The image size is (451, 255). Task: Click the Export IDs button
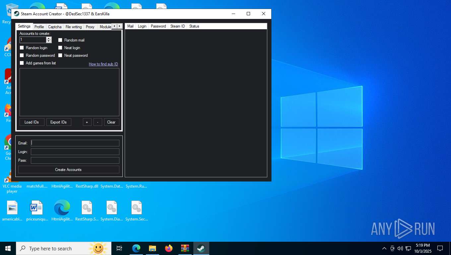59,122
